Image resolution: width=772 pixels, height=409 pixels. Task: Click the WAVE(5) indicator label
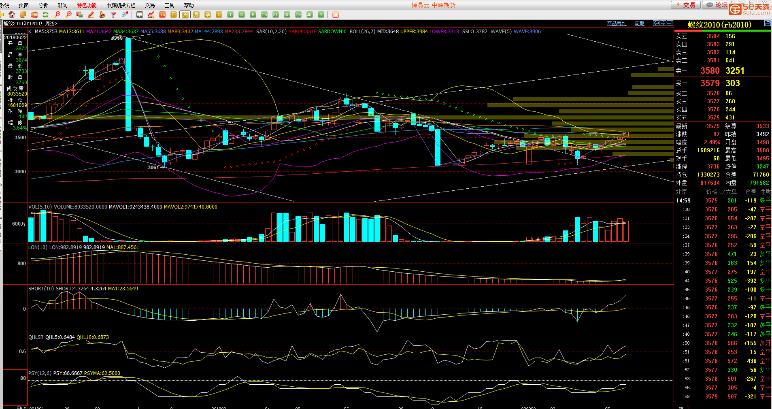(501, 31)
